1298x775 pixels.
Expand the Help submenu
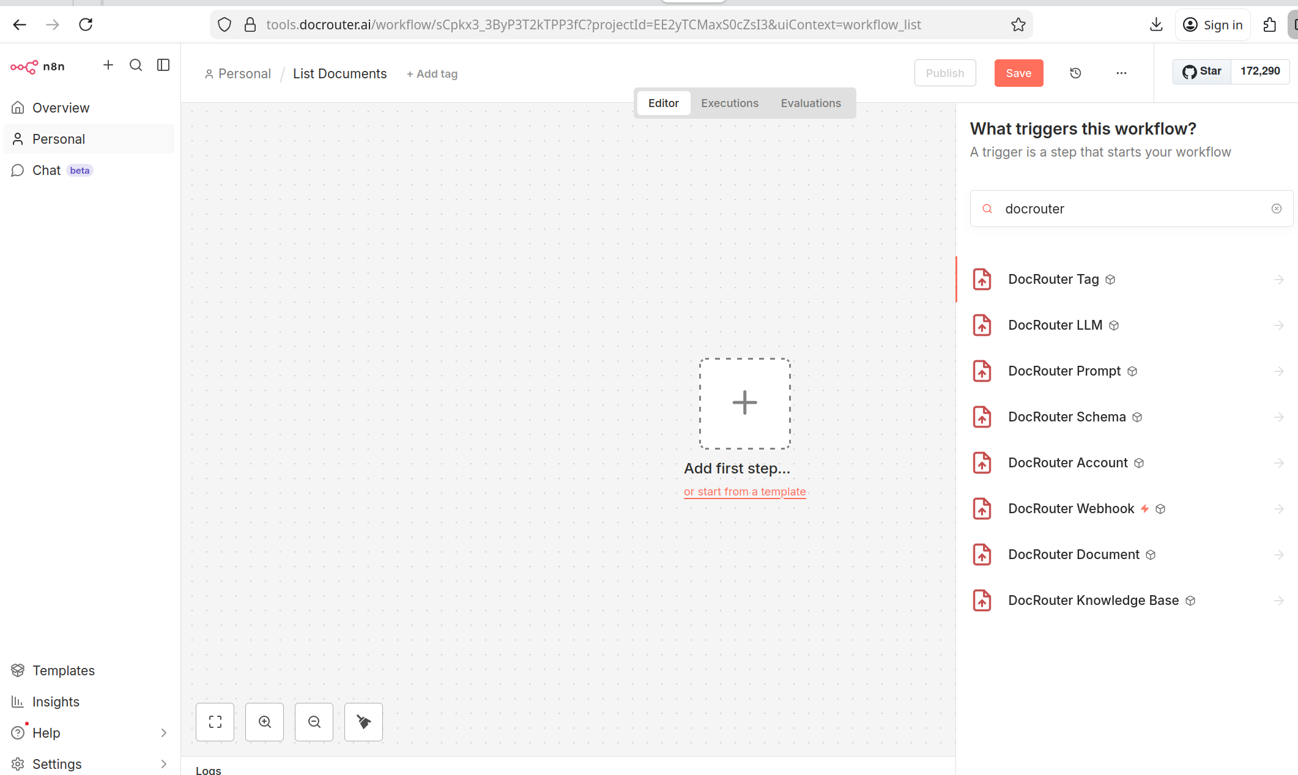pyautogui.click(x=163, y=733)
